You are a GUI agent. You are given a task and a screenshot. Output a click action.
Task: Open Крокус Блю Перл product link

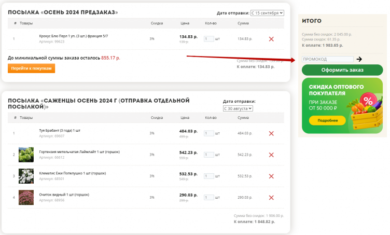click(x=73, y=36)
